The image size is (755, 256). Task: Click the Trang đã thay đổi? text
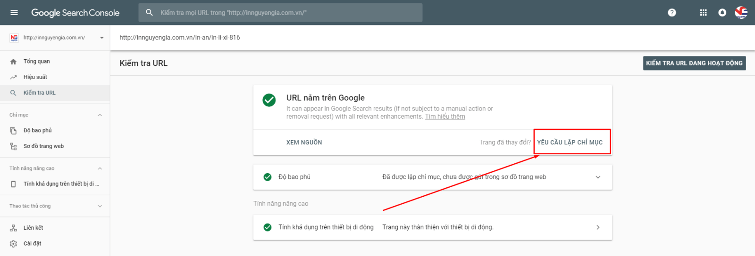click(x=505, y=143)
